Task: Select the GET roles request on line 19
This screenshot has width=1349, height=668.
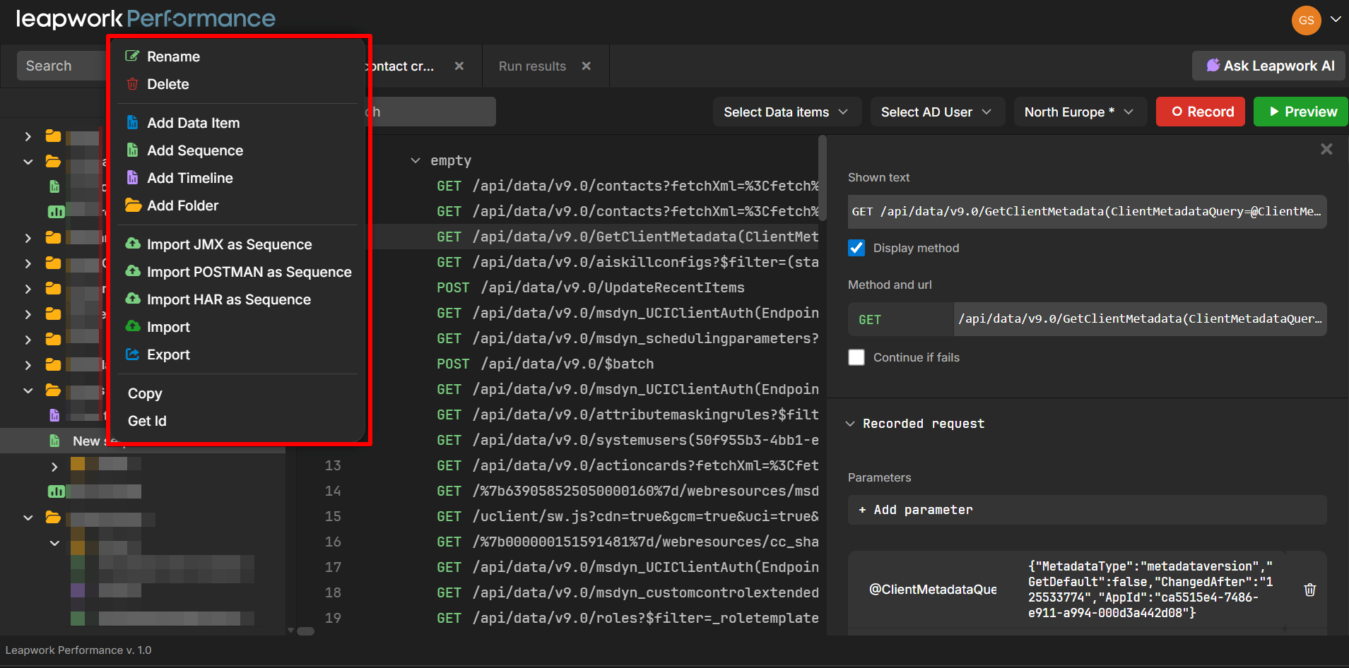Action: click(x=628, y=618)
